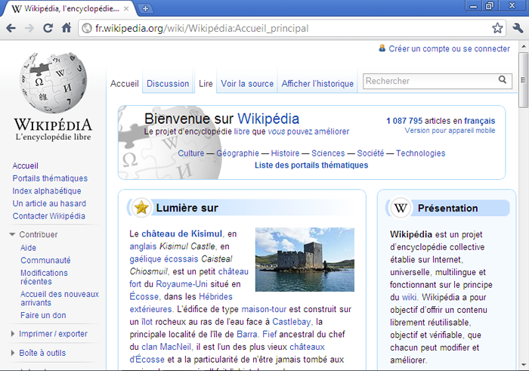Click the scrollbar down arrow
Viewport: 529px width, 371px height.
point(523,365)
